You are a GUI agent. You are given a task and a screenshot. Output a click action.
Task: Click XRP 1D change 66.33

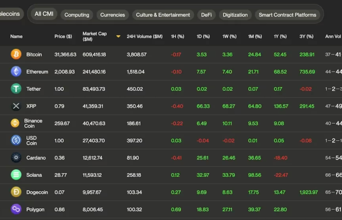(203, 106)
